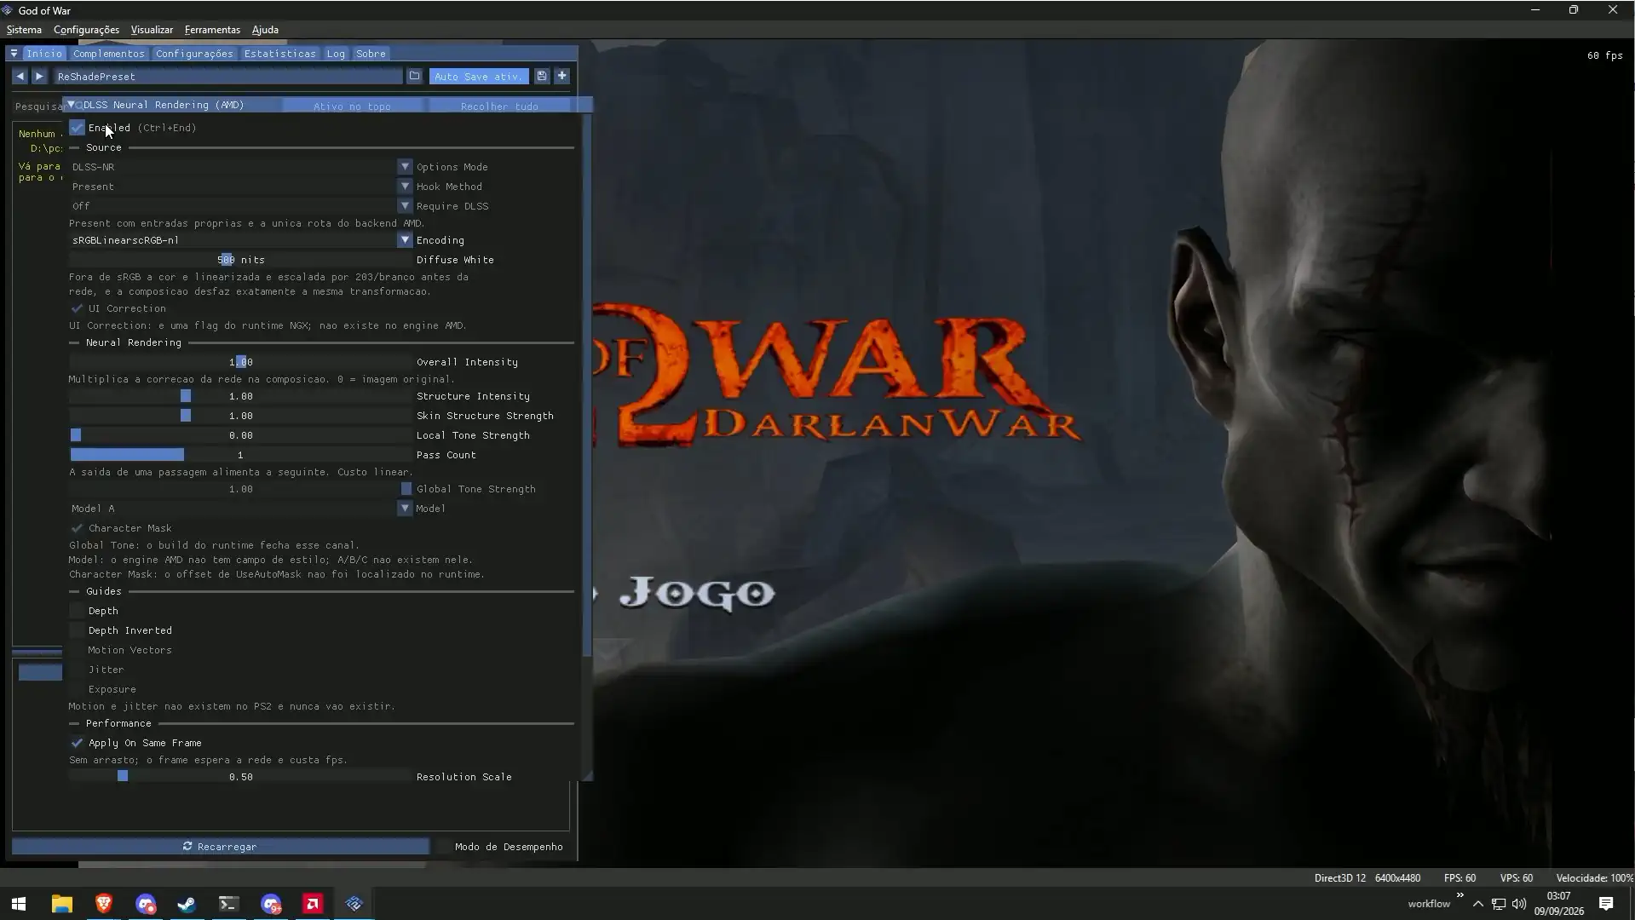Enable the Exposure checkbox
The width and height of the screenshot is (1635, 920).
point(77,689)
